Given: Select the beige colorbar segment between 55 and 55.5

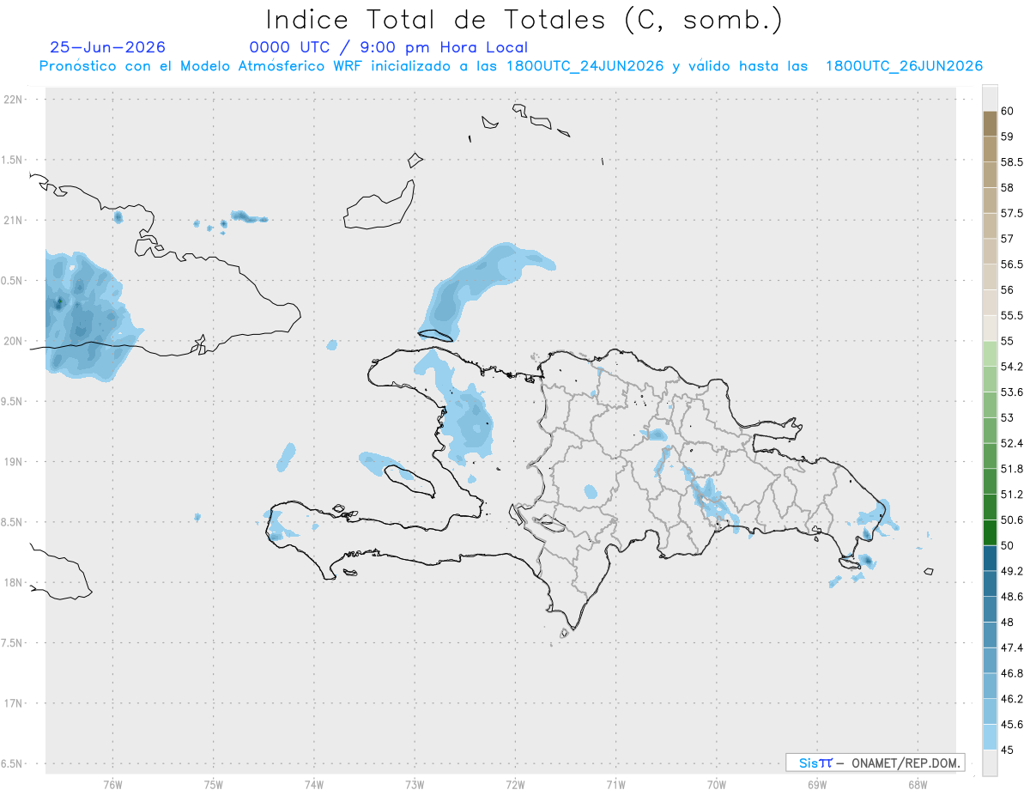Looking at the screenshot, I should coord(990,328).
